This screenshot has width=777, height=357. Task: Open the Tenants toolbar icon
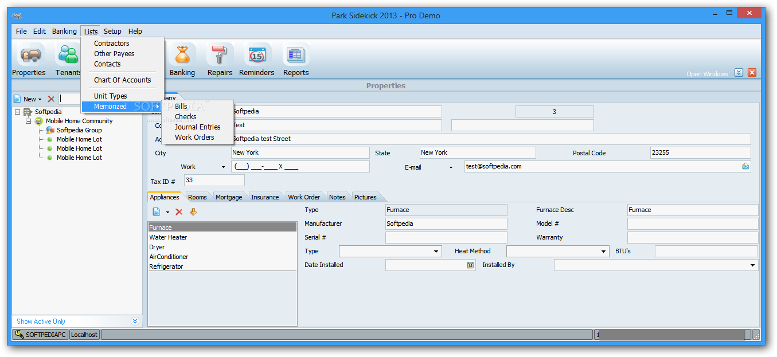tap(68, 56)
